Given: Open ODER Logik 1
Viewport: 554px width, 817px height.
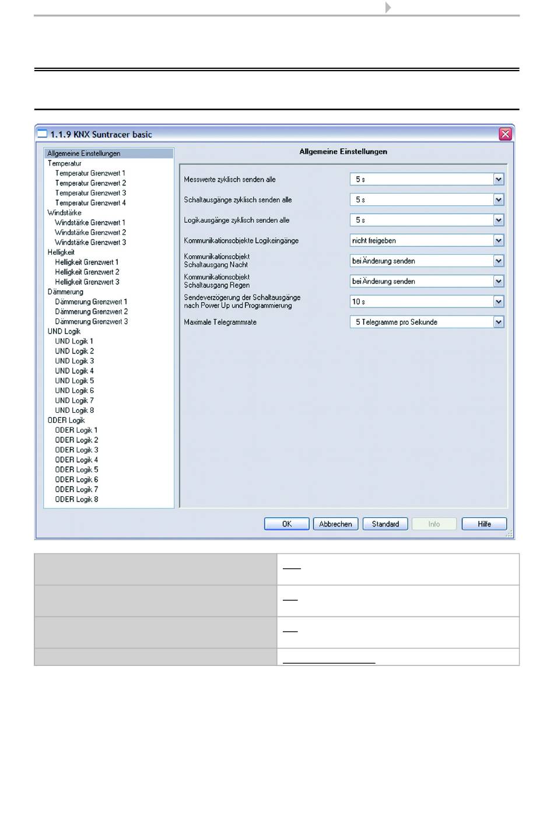Looking at the screenshot, I should click(76, 430).
